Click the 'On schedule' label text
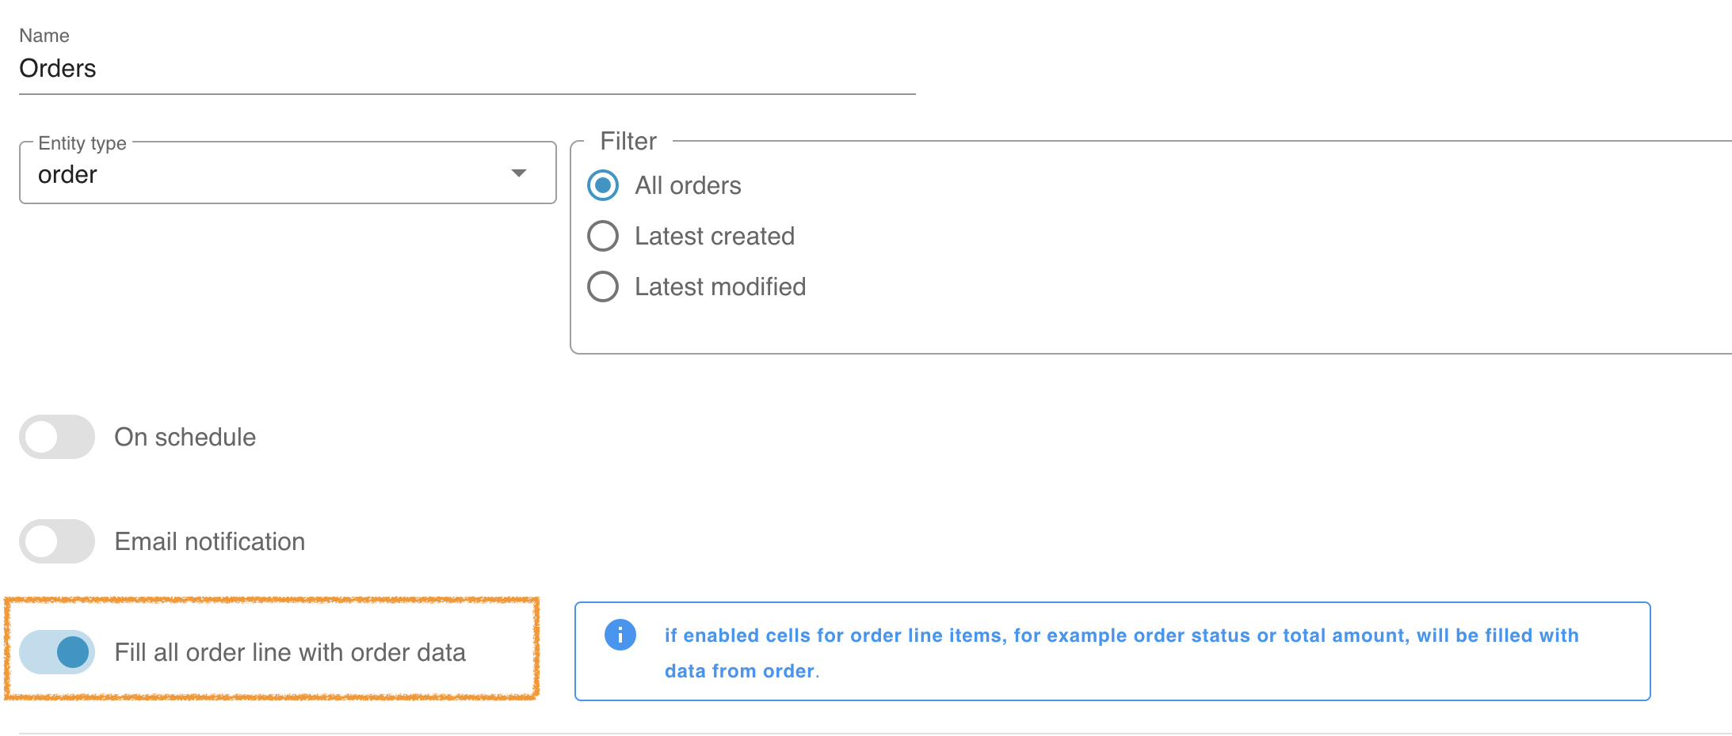 [185, 437]
